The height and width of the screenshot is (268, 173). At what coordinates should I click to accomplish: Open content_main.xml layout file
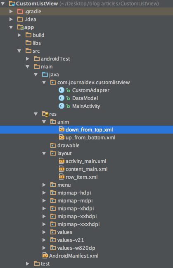tap(87, 169)
